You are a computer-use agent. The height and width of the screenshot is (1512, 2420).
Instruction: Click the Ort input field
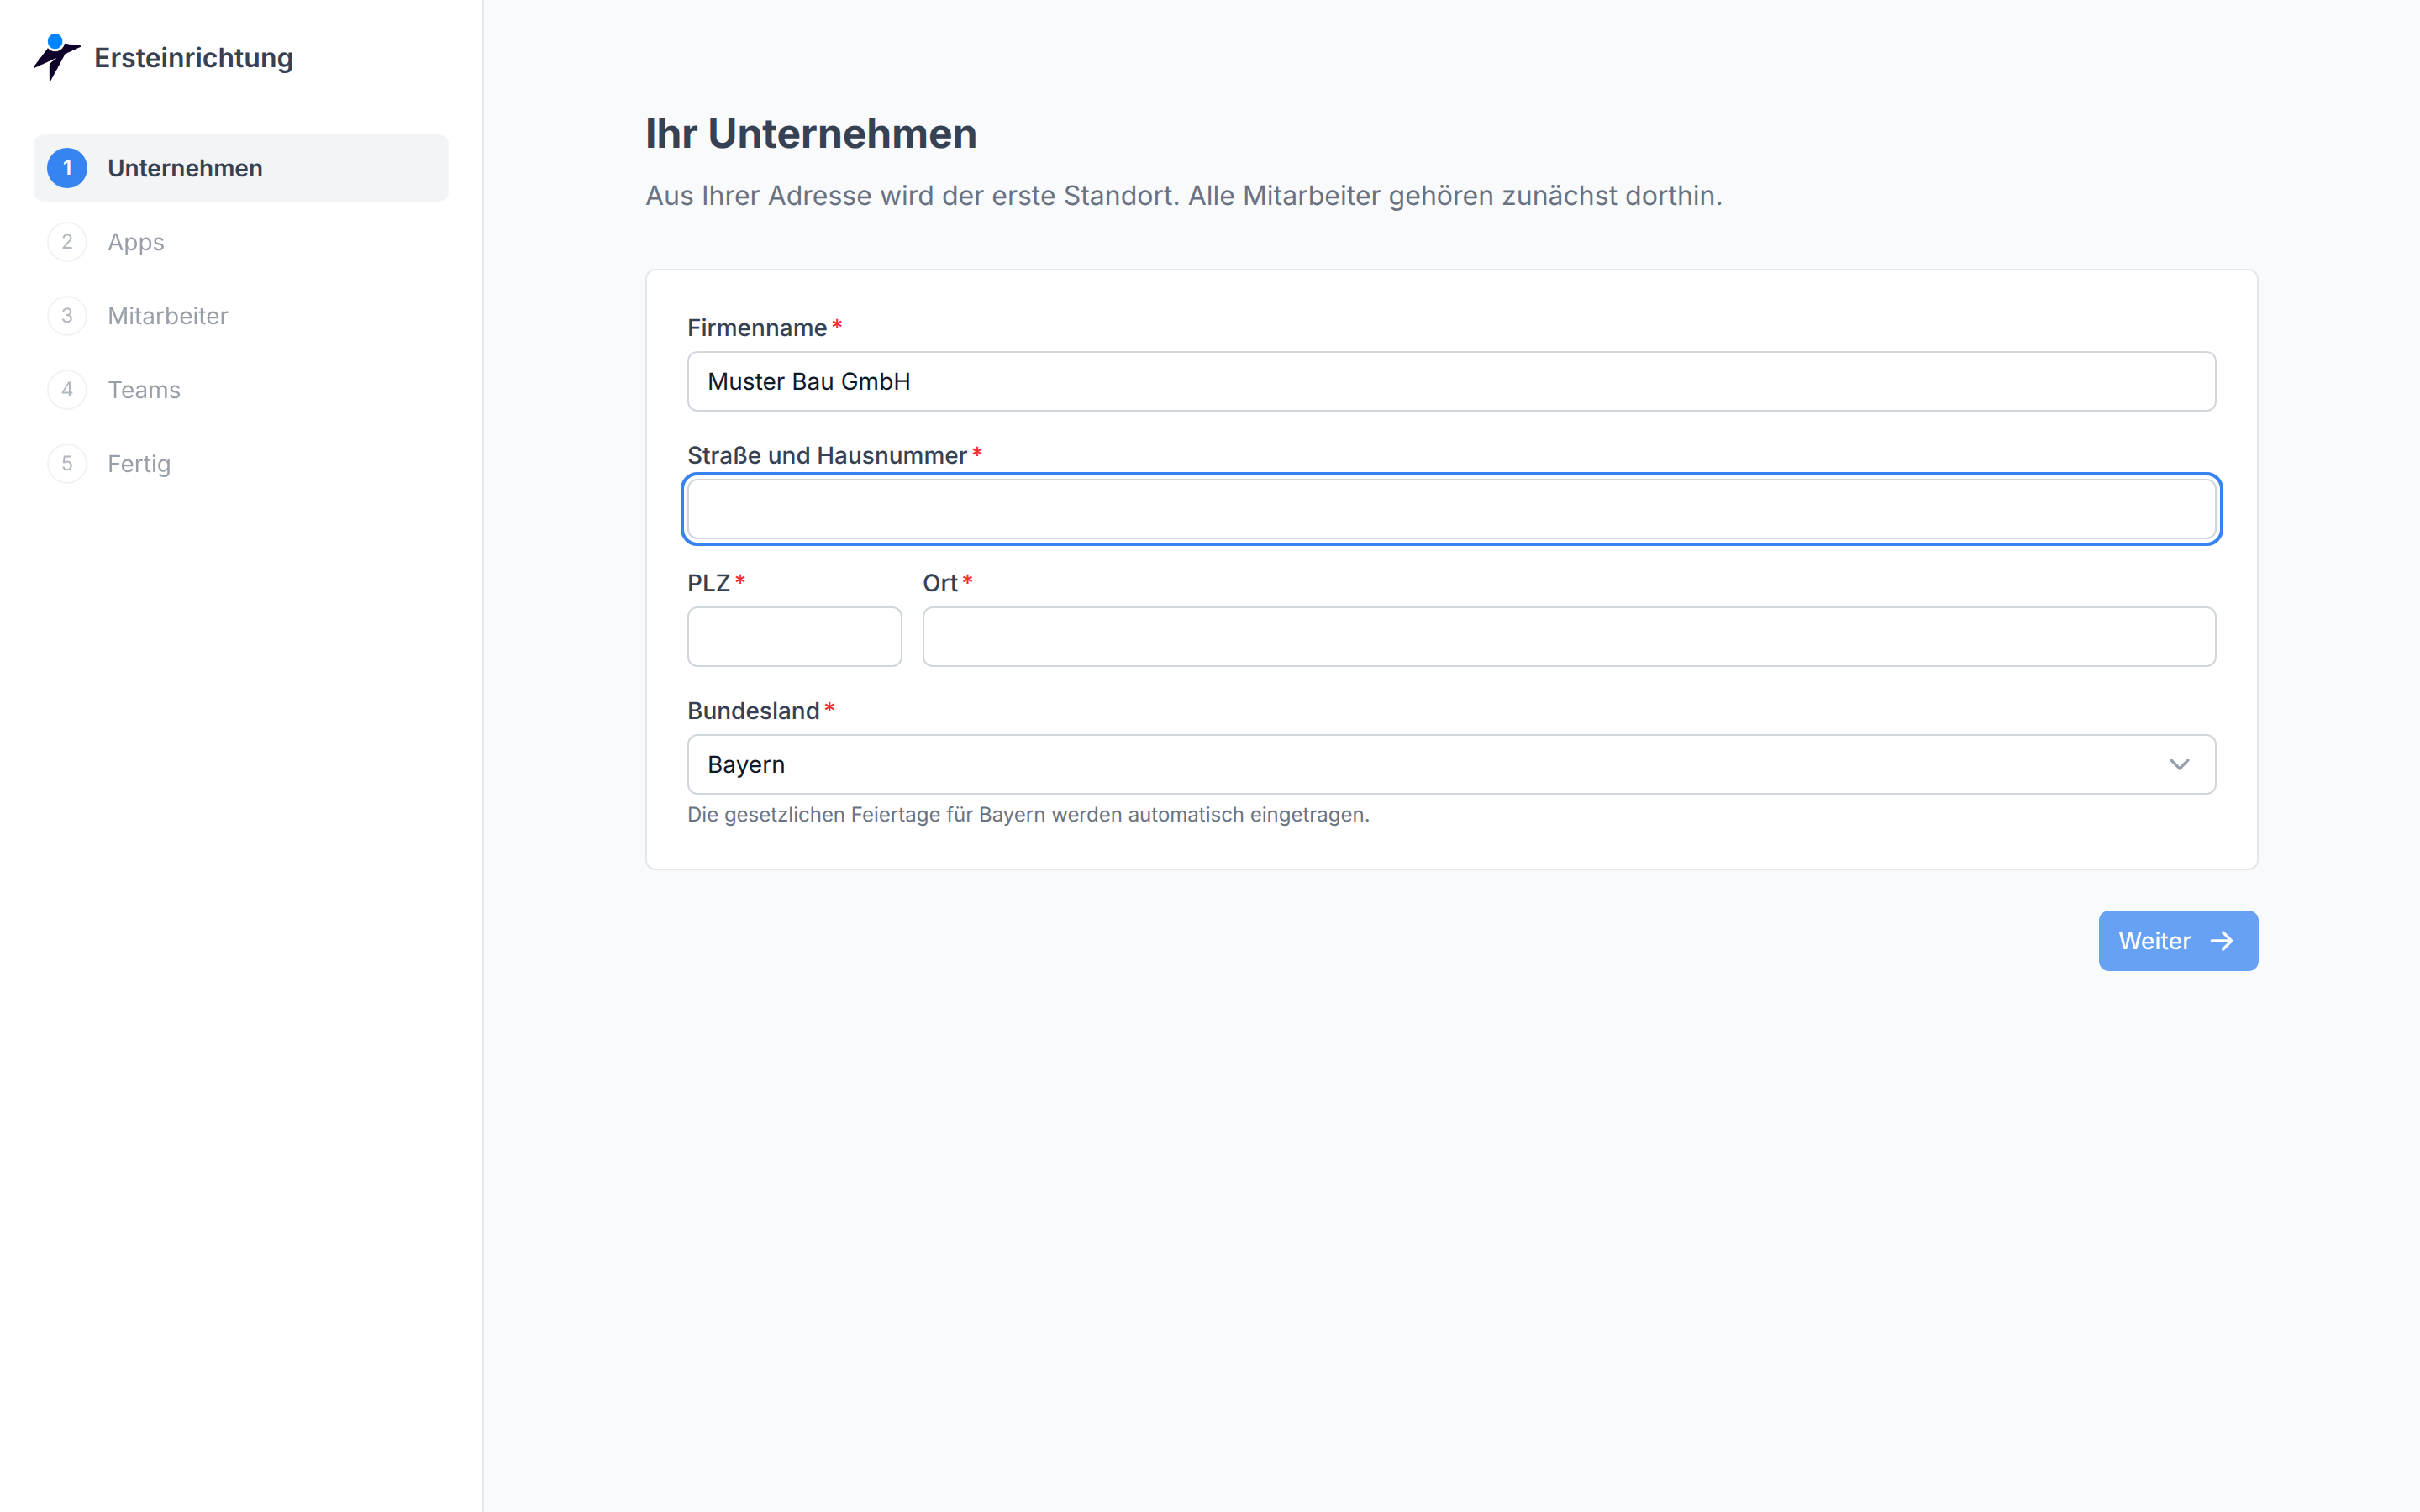[1569, 637]
